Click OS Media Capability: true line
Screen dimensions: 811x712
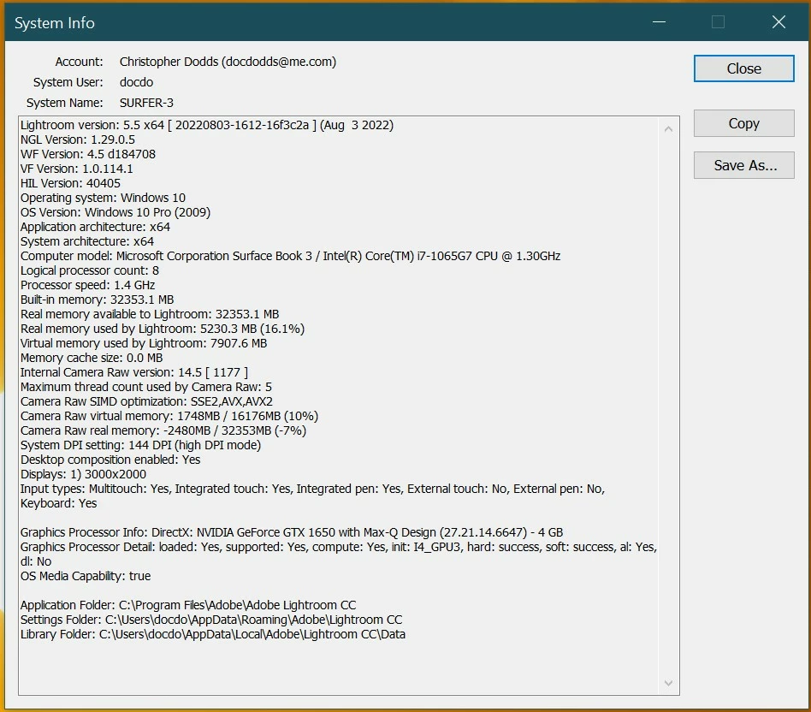tap(86, 576)
